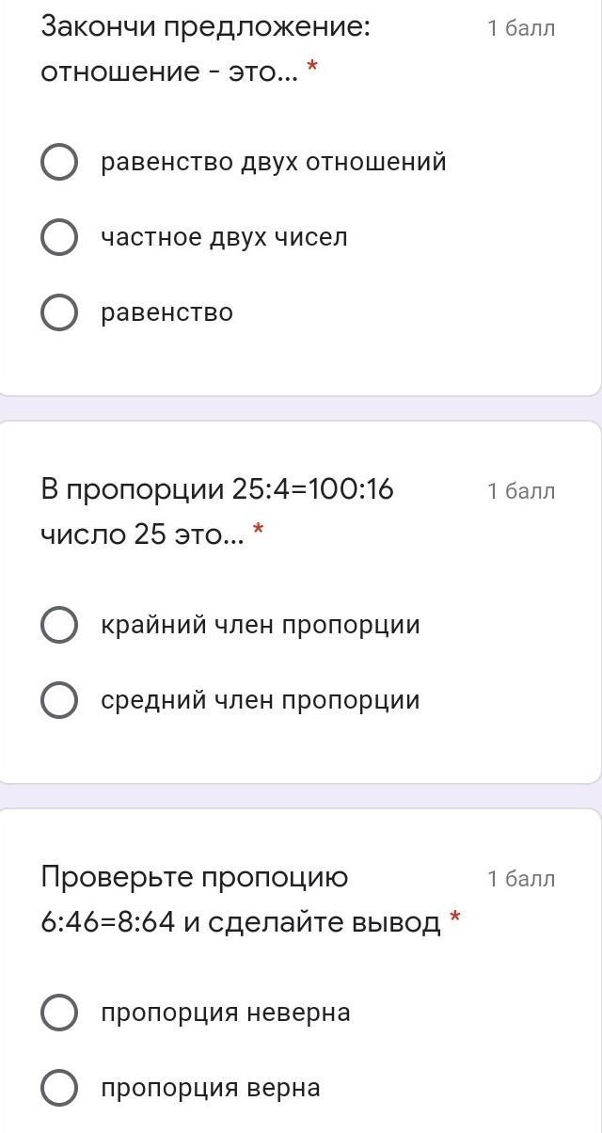The width and height of the screenshot is (602, 1133).
Task: Click the 'пропорция неверна' answer label
Action: point(226,1013)
